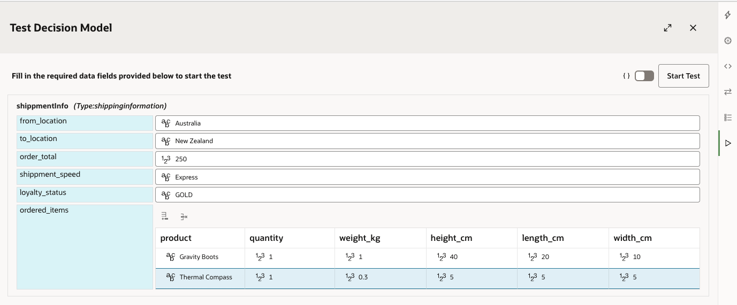Click the height_cm value 40
Screen dimensions: 737x305
coord(454,257)
